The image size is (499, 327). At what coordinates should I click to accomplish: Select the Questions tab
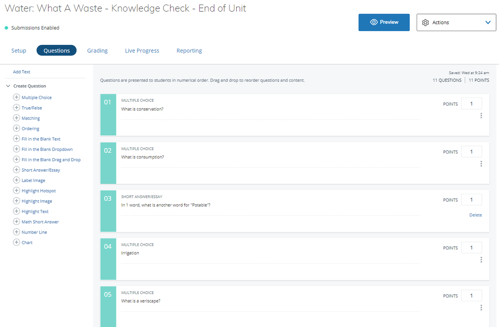tap(57, 51)
